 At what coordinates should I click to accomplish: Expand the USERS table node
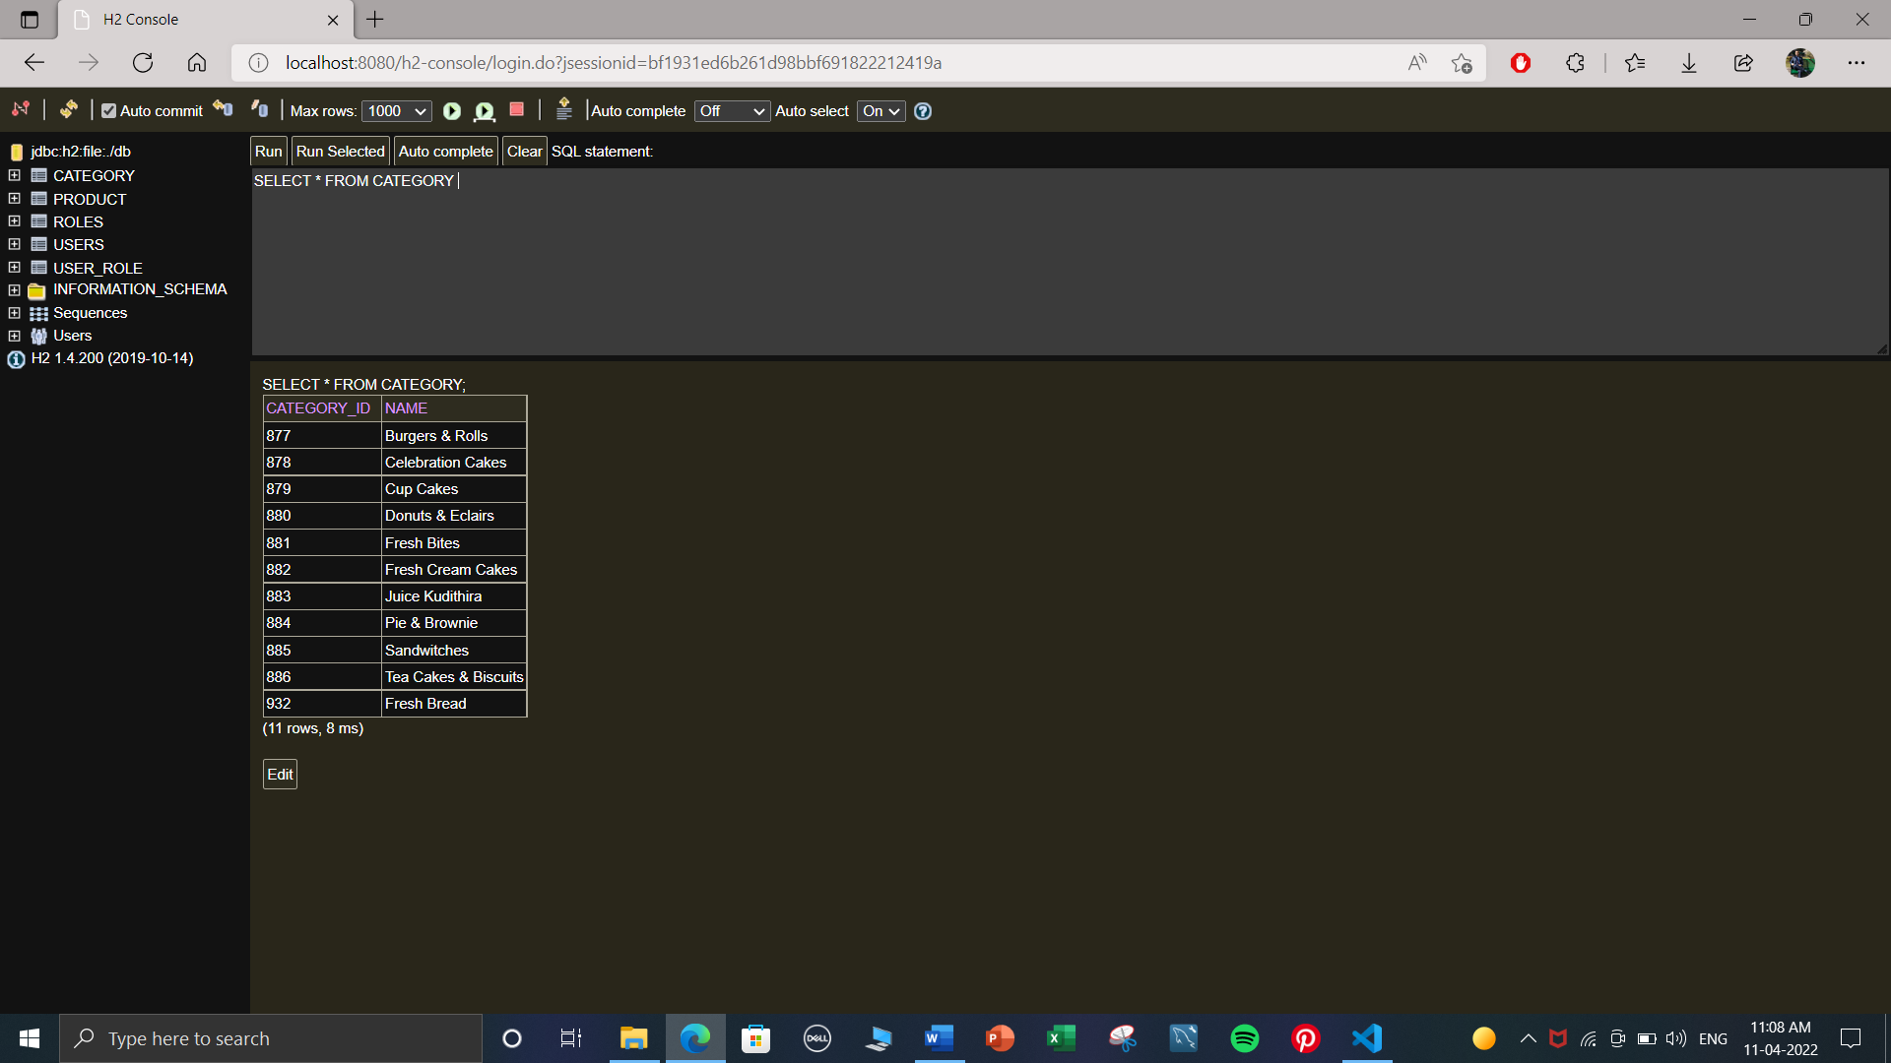pos(14,244)
